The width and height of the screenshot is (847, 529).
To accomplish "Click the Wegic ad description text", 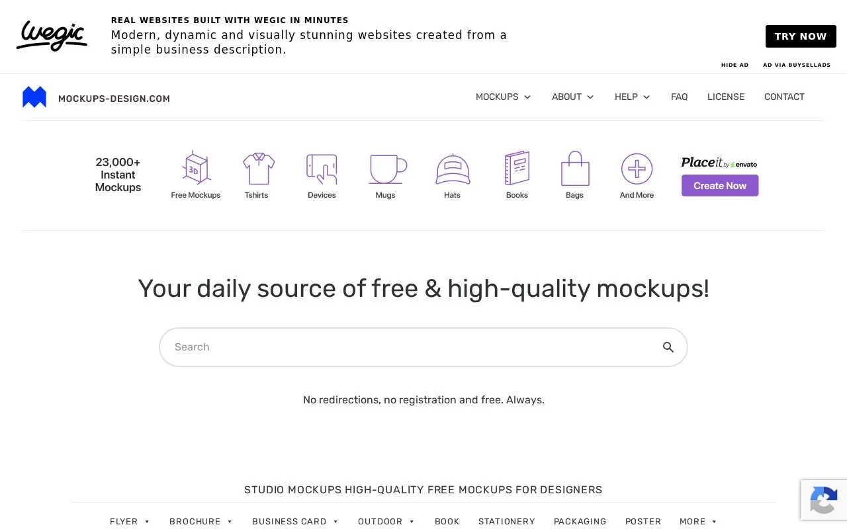I will coord(309,42).
